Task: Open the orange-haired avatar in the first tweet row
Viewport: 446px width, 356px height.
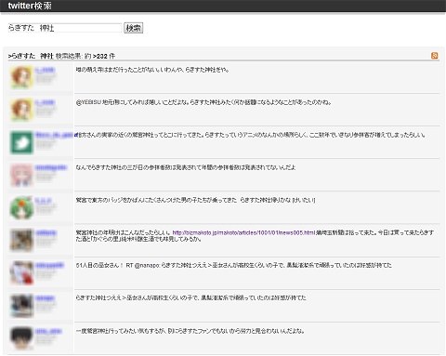Action: coord(21,77)
